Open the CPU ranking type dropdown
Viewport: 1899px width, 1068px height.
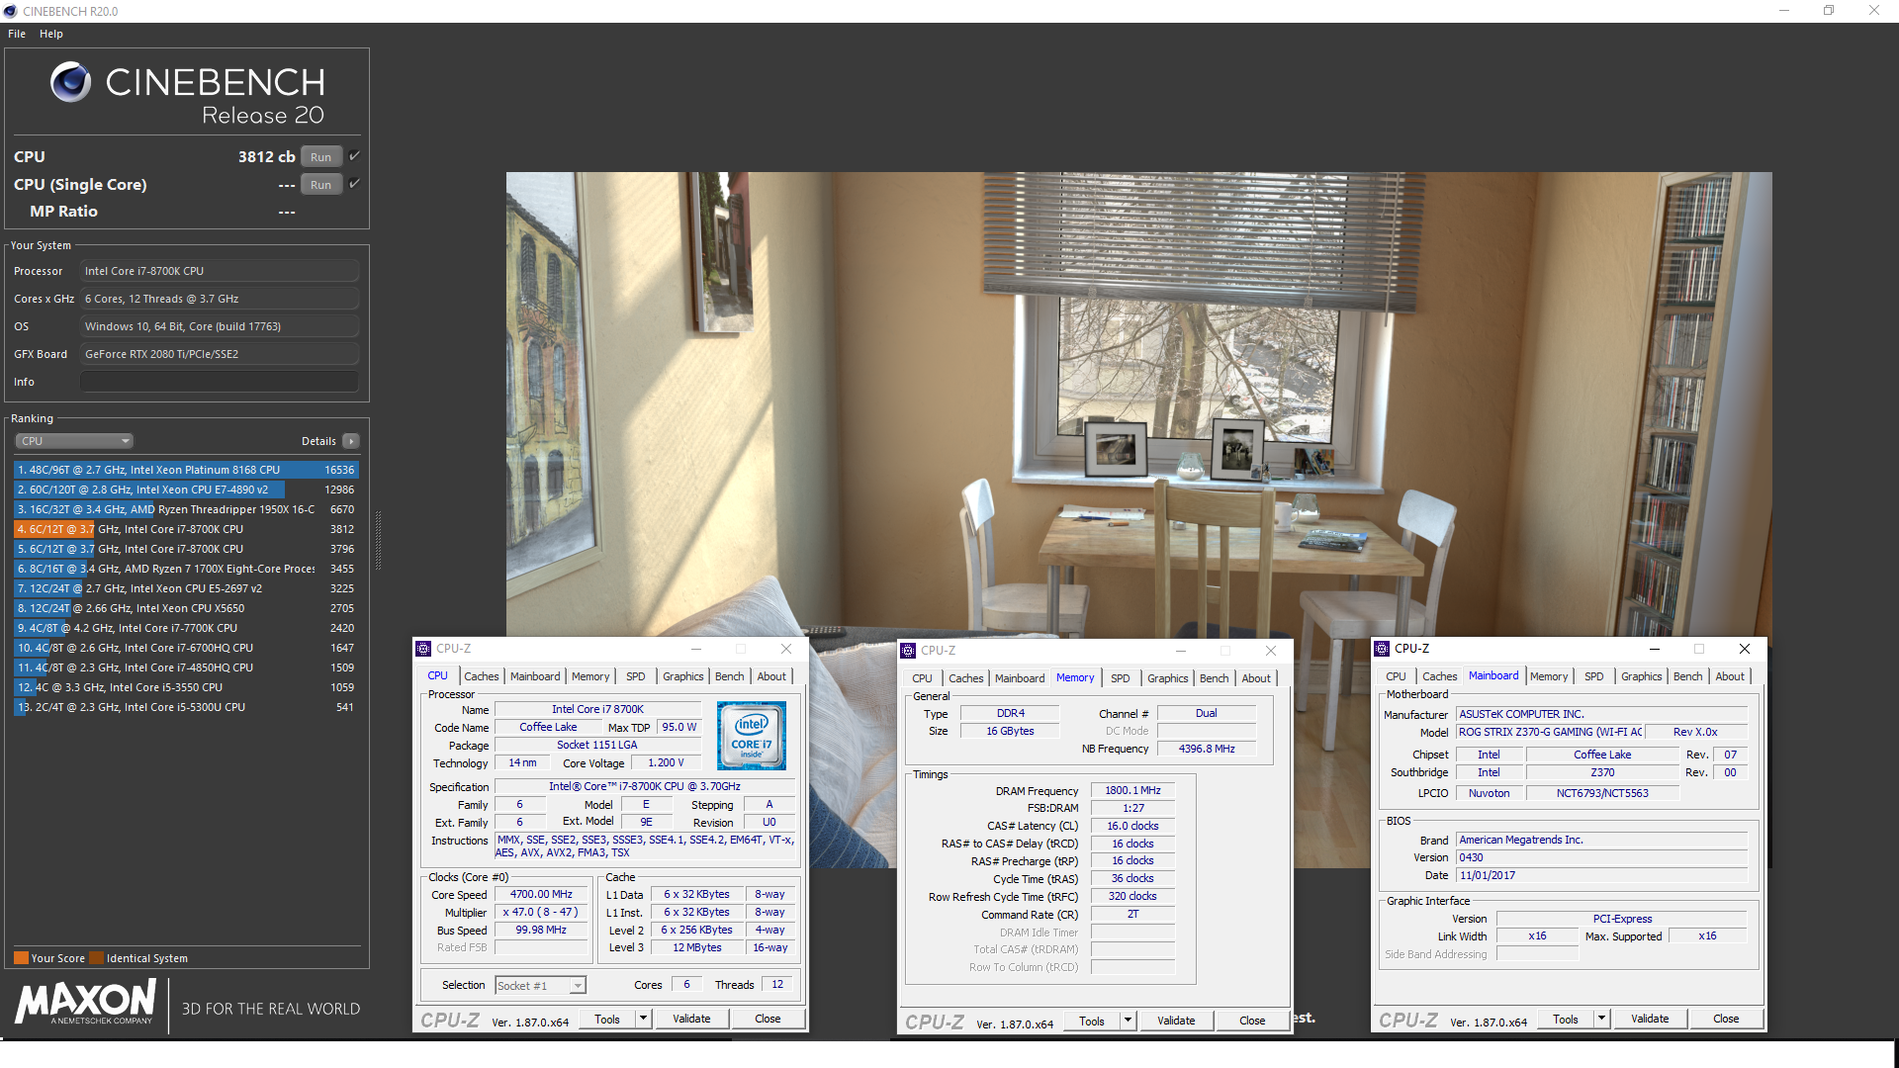[x=74, y=441]
